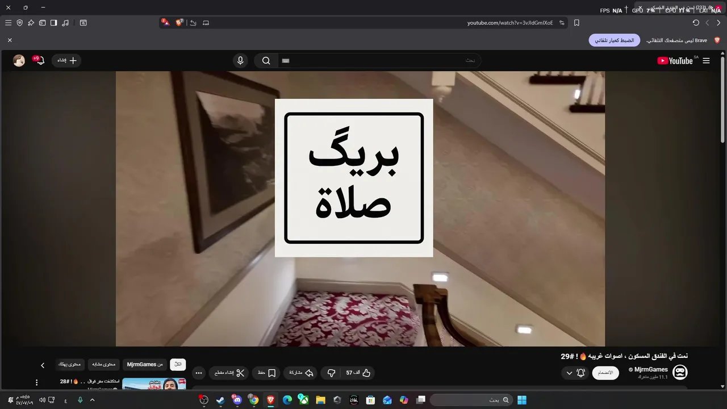The width and height of the screenshot is (727, 409).
Task: Open File Explorer on taskbar
Action: [320, 400]
